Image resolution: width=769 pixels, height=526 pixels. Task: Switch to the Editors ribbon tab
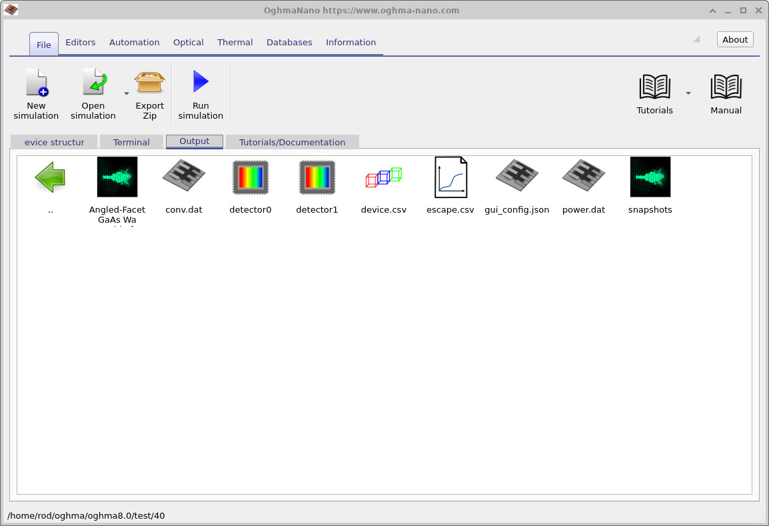tap(80, 42)
